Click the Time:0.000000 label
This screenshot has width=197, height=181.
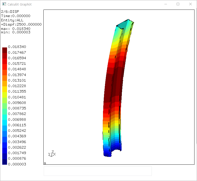(x=16, y=16)
